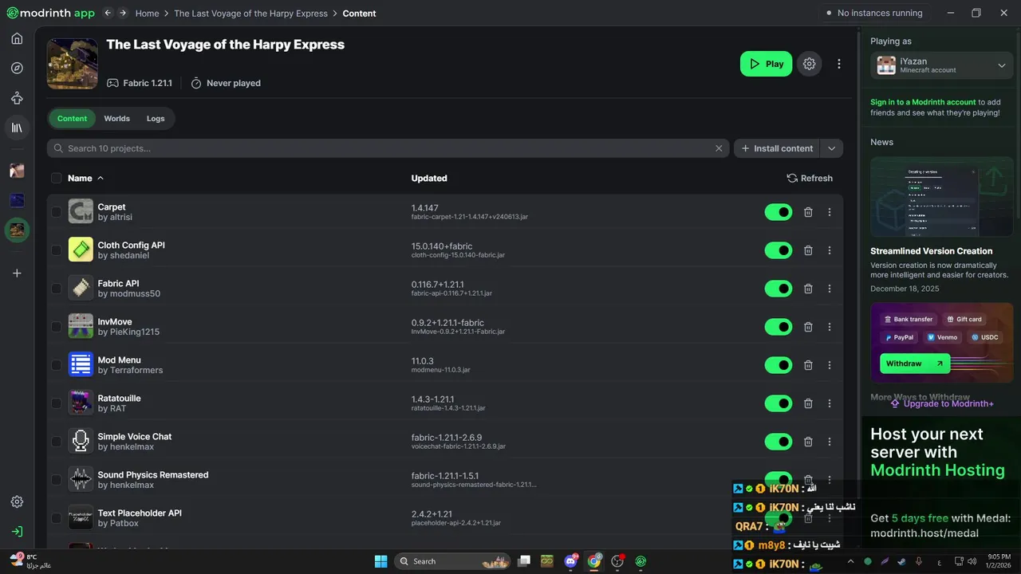Open the Library icon in sidebar
This screenshot has width=1021, height=574.
pos(17,128)
